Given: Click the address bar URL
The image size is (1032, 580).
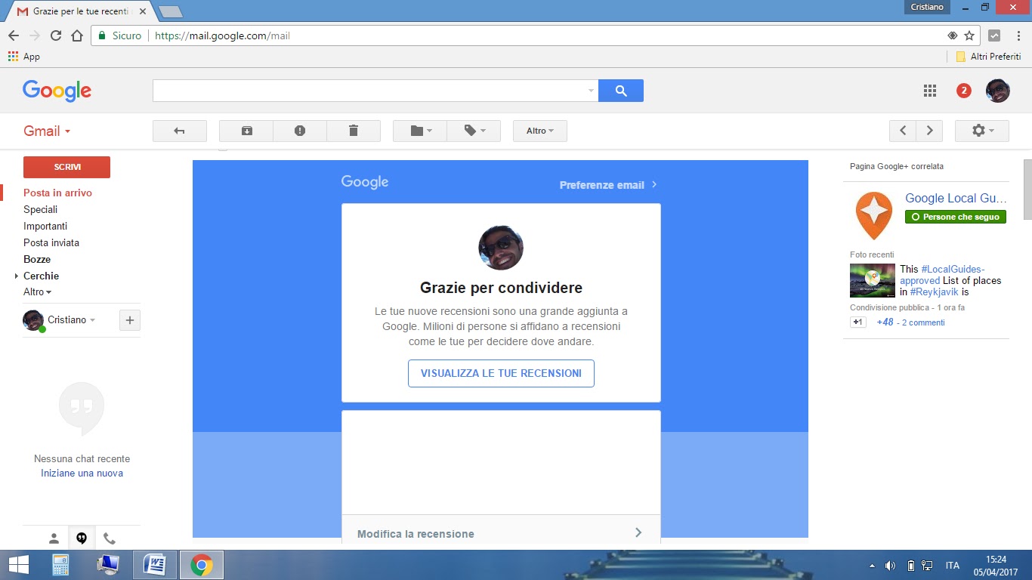Looking at the screenshot, I should [x=222, y=35].
